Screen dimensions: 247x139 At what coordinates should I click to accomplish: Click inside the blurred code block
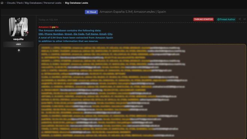(142, 91)
